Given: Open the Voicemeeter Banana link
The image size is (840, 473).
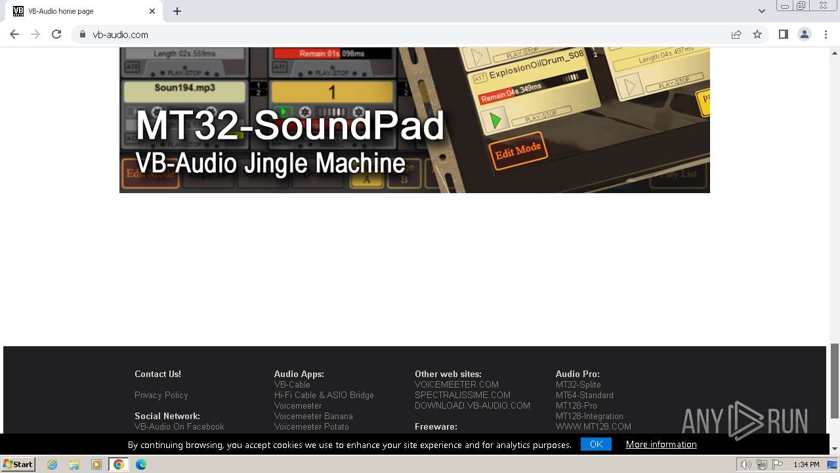Looking at the screenshot, I should 314,416.
